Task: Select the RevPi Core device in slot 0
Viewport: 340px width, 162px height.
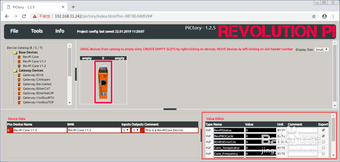Action: [x=103, y=82]
